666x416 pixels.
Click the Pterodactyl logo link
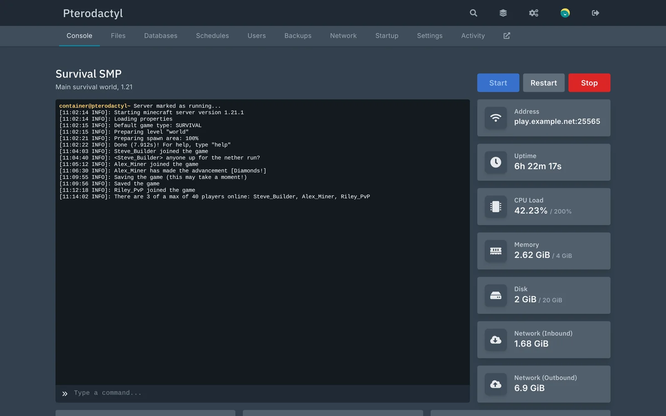[x=93, y=13]
